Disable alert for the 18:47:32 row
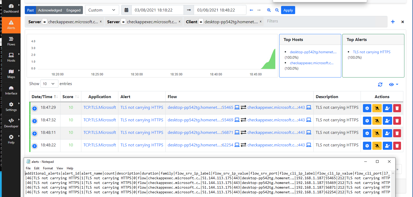Image resolution: width=413 pixels, height=197 pixels. coord(377,121)
